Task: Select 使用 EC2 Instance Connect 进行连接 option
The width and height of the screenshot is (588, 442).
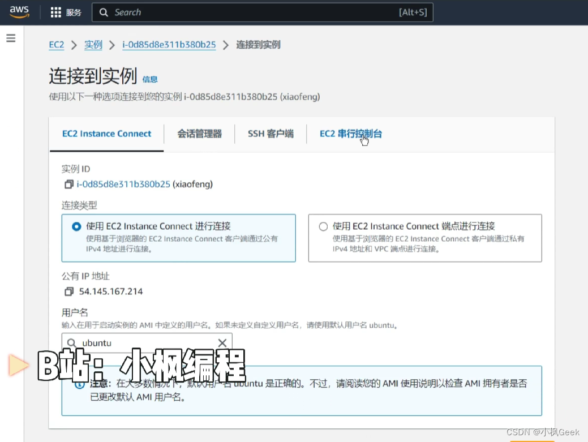Action: [x=76, y=226]
